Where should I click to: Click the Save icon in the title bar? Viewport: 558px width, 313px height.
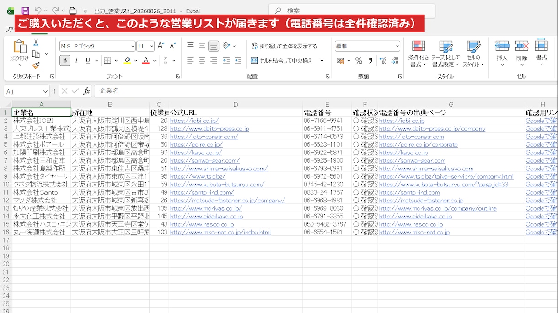[25, 11]
